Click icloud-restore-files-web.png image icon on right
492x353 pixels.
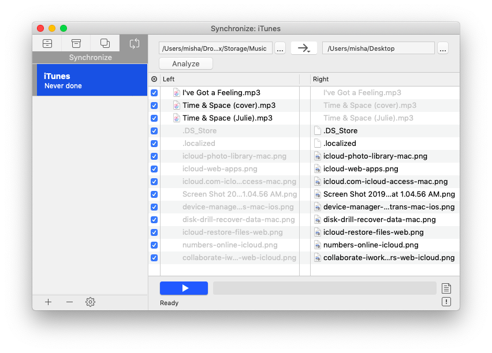(318, 232)
